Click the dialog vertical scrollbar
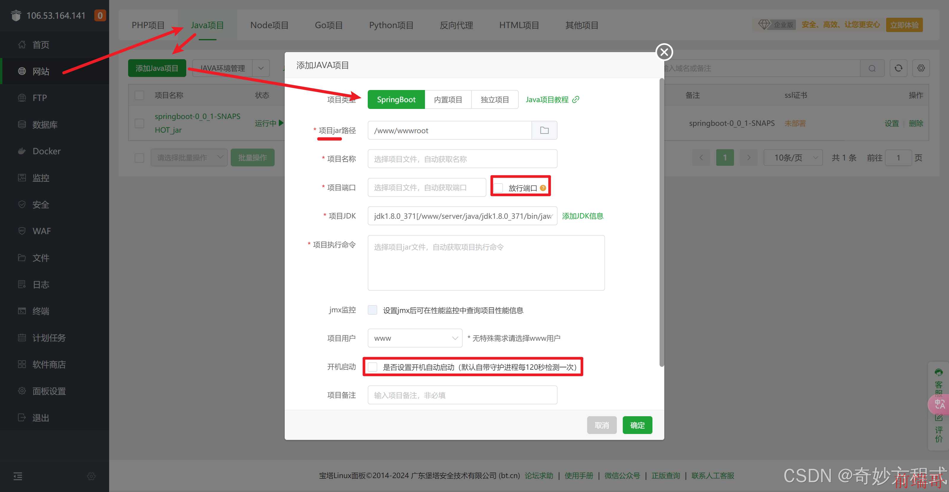This screenshot has width=949, height=492. 661,223
